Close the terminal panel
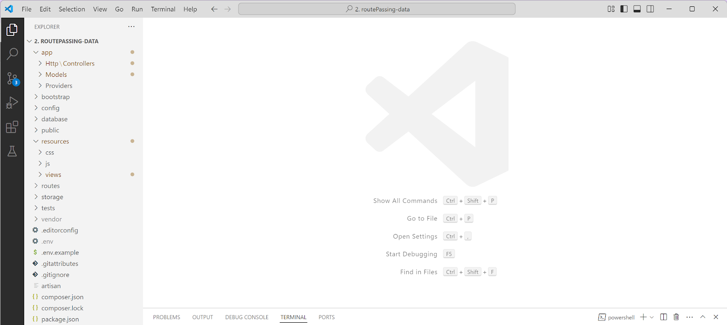The image size is (727, 325). coord(716,317)
